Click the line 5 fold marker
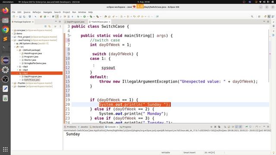Image resolution: width=276 pixels, height=155 pixels. pyautogui.click(x=71, y=36)
